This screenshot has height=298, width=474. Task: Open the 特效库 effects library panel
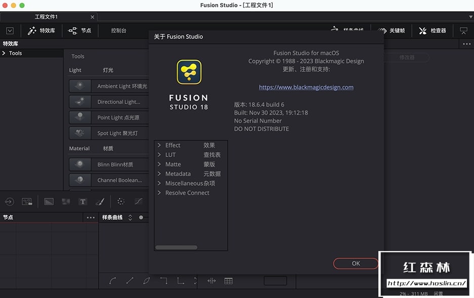[x=41, y=30]
